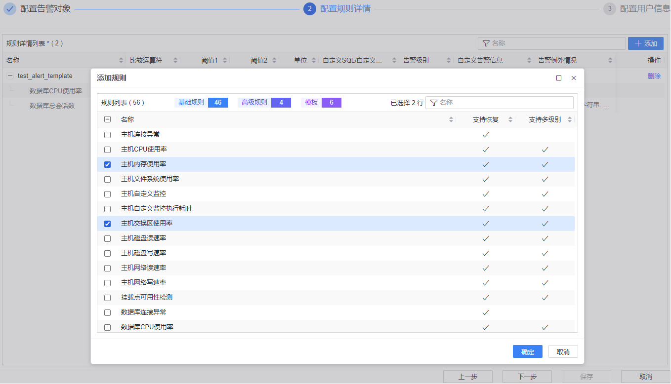Check the 主机网络写速率 checkbox
Image resolution: width=671 pixels, height=384 pixels.
coord(107,283)
